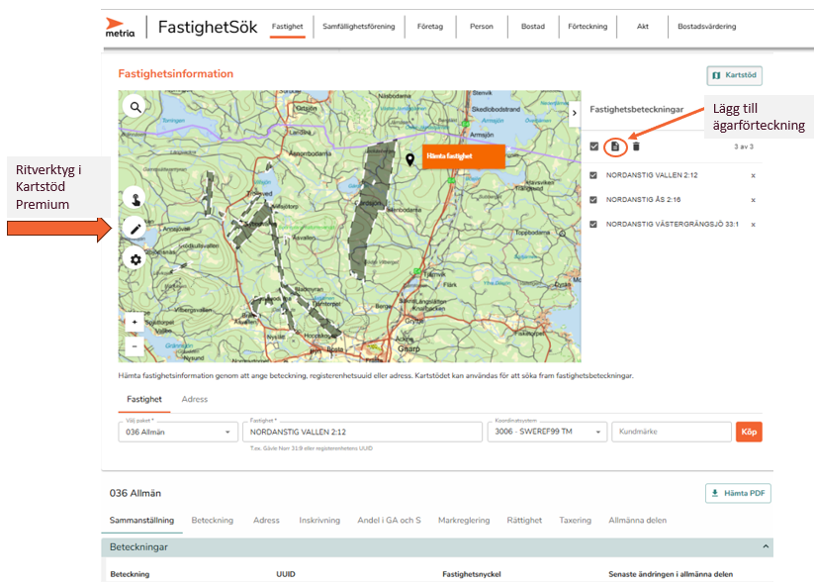This screenshot has height=586, width=814.
Task: Zoom in the map with plus button
Action: click(135, 322)
